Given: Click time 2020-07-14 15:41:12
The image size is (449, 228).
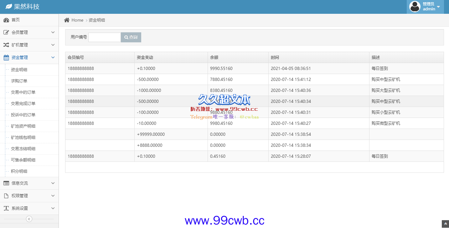Looking at the screenshot, I should pyautogui.click(x=291, y=79).
